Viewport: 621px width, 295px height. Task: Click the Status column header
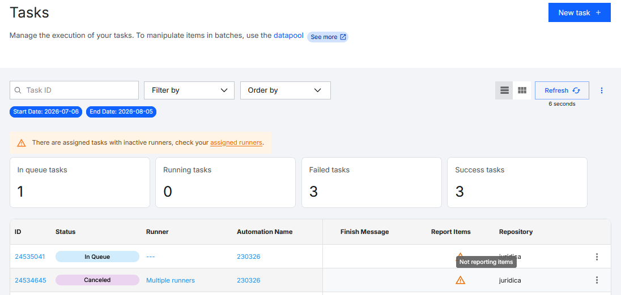65,232
